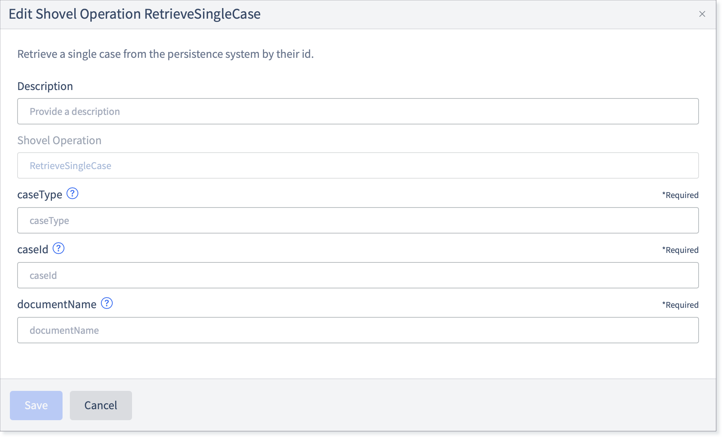Click the documentName label text
The width and height of the screenshot is (722, 437).
tap(57, 305)
